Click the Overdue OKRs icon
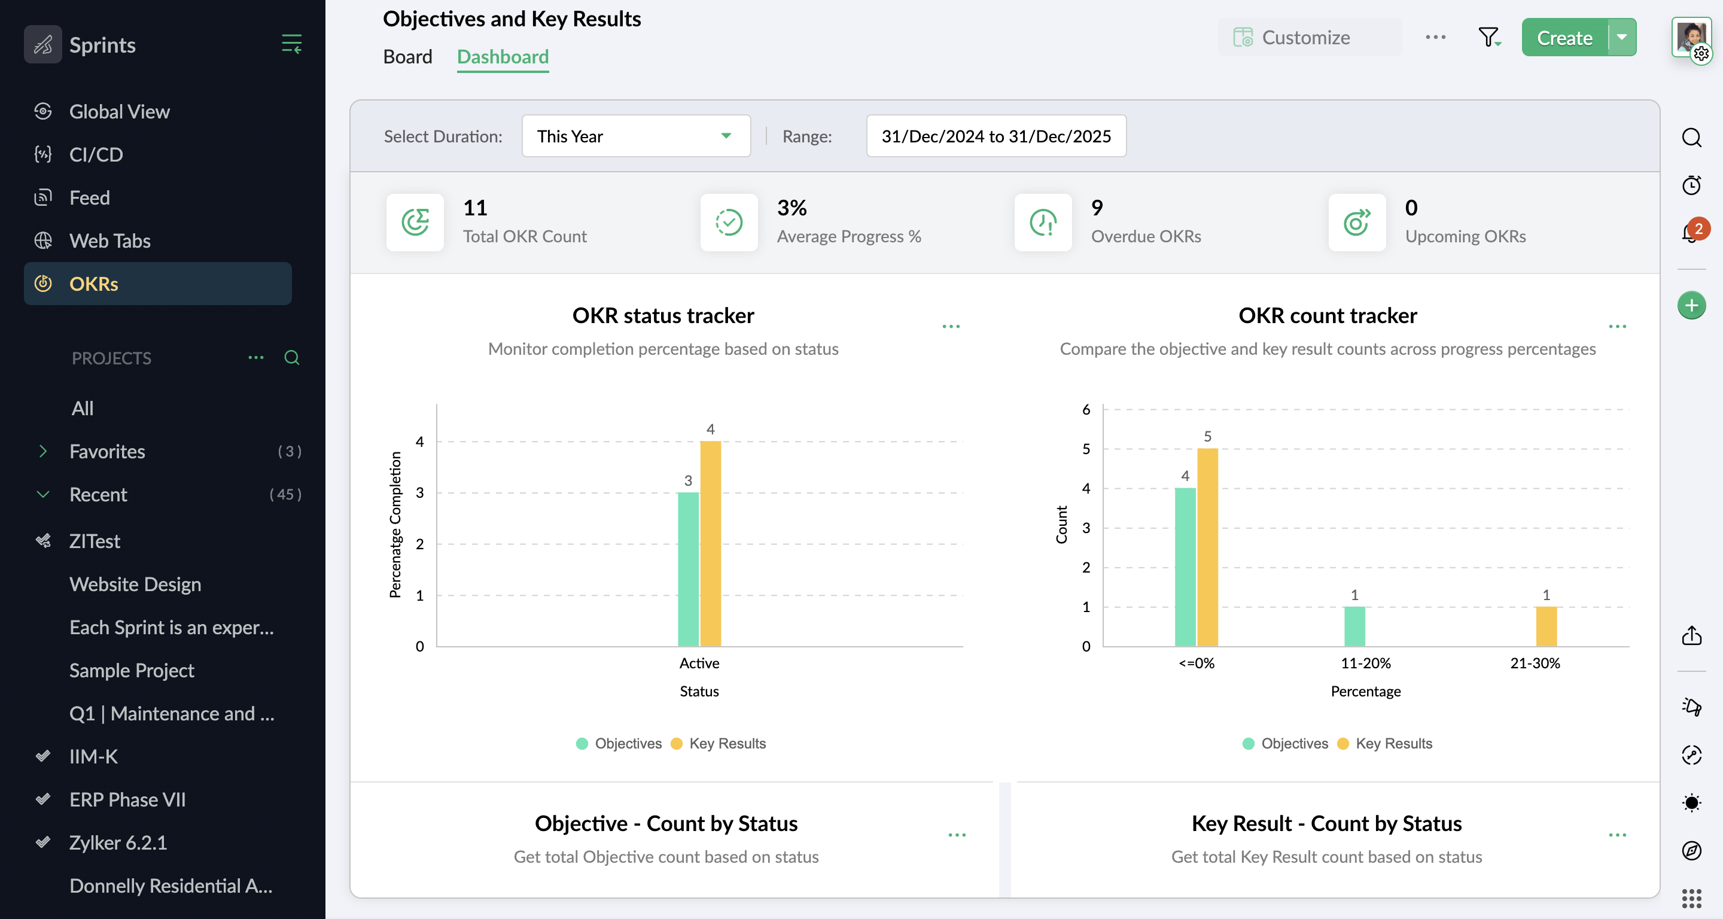 tap(1043, 223)
